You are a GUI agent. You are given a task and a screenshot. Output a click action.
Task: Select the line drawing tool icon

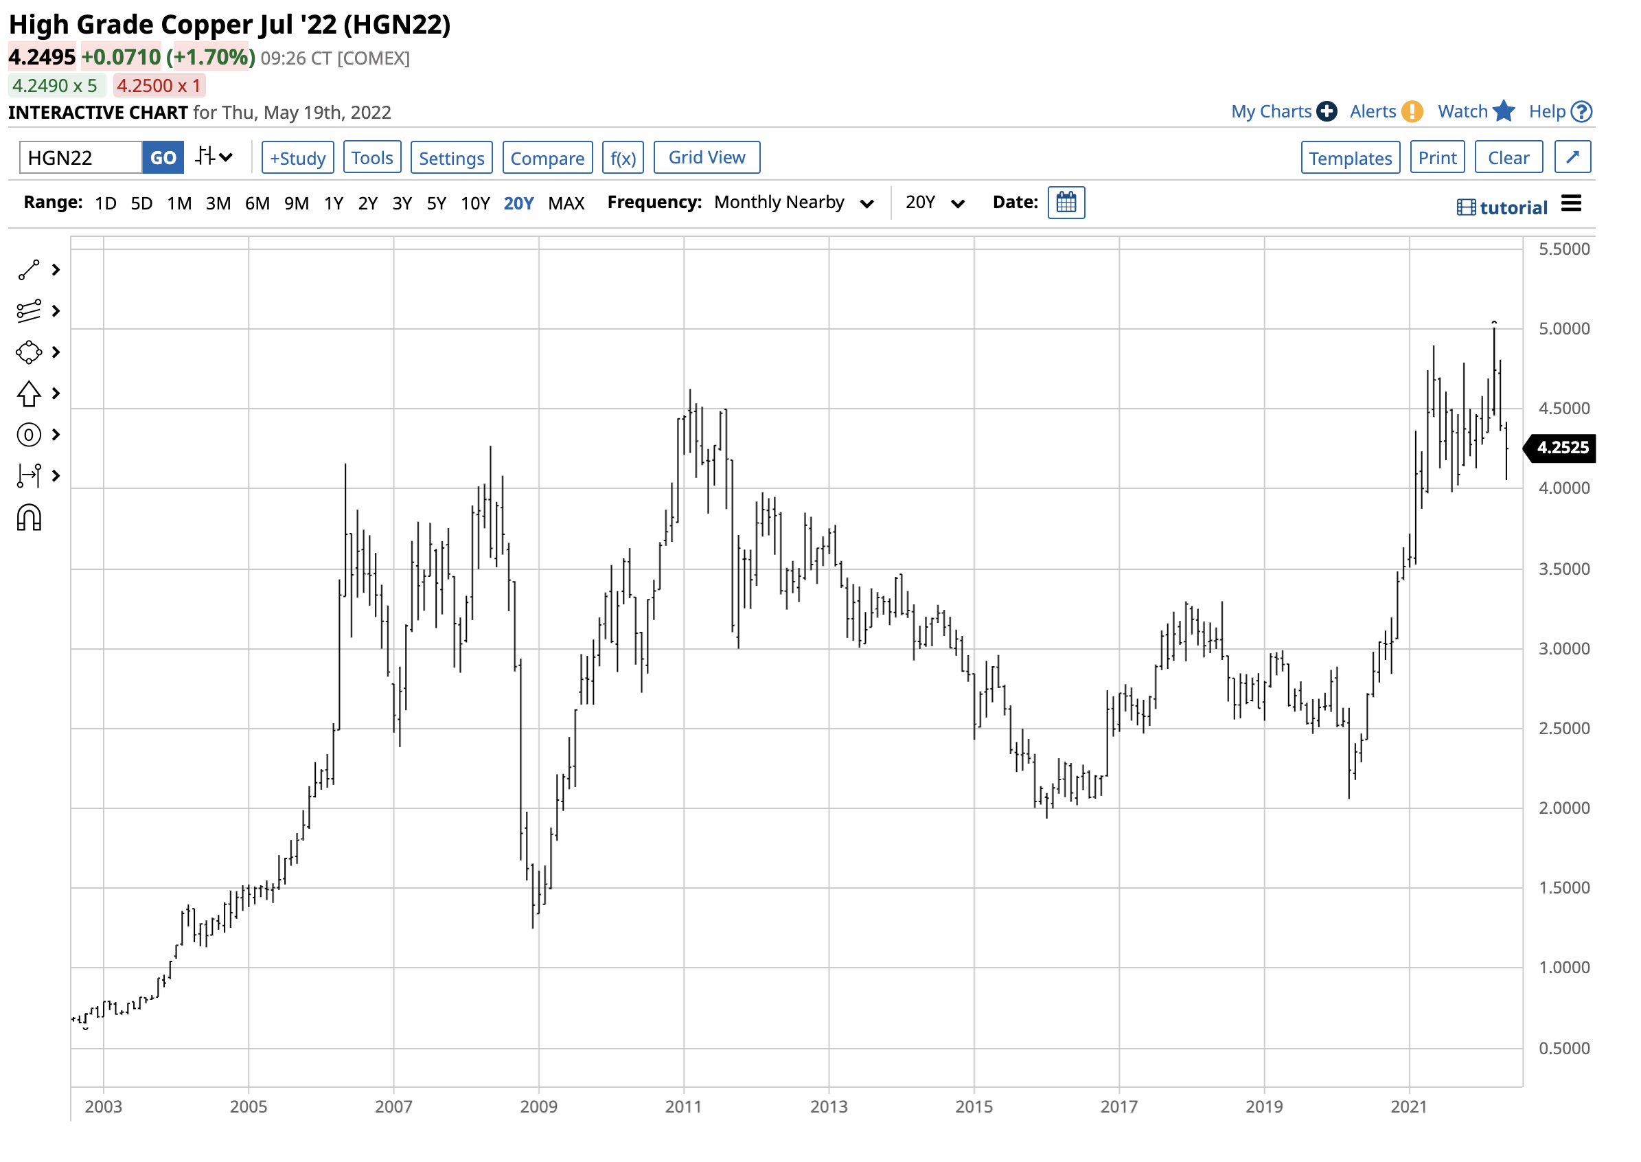29,271
